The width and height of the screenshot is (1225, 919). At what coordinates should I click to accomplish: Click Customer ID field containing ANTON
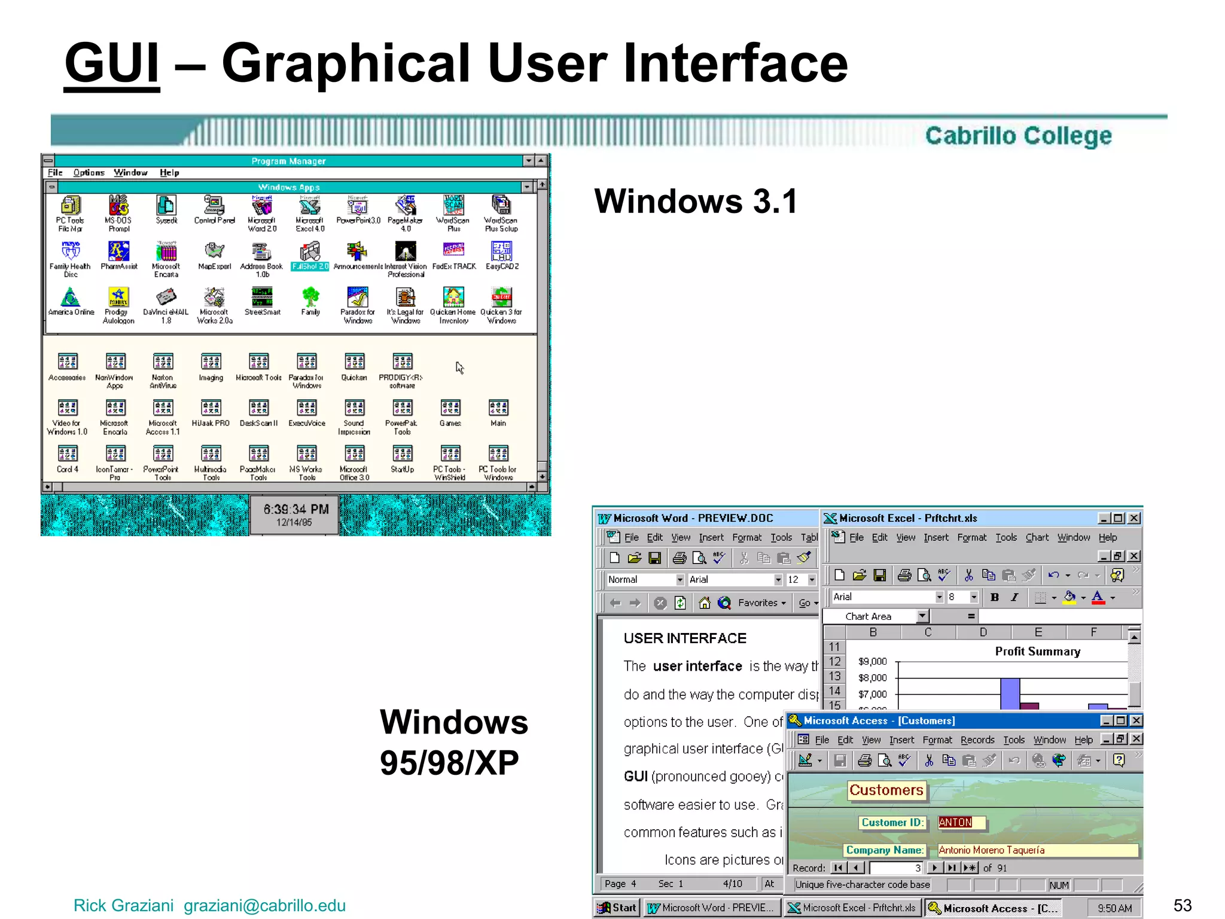click(x=961, y=823)
